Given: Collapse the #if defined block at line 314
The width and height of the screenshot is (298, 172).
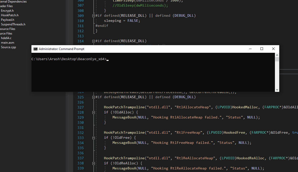Looking at the screenshot, I should [x=94, y=41].
